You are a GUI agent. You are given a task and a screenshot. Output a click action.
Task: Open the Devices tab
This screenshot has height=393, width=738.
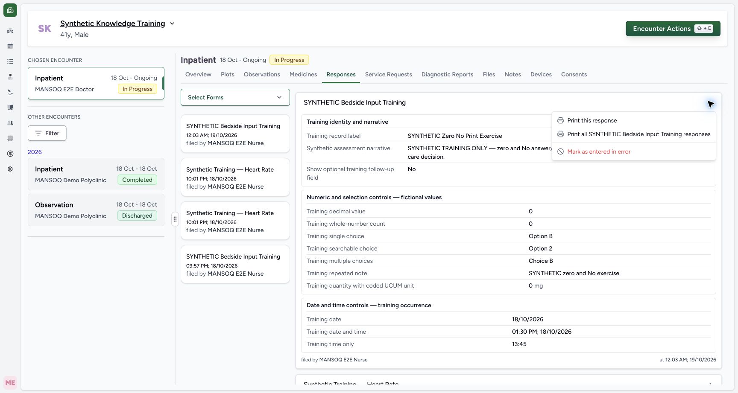click(x=541, y=74)
